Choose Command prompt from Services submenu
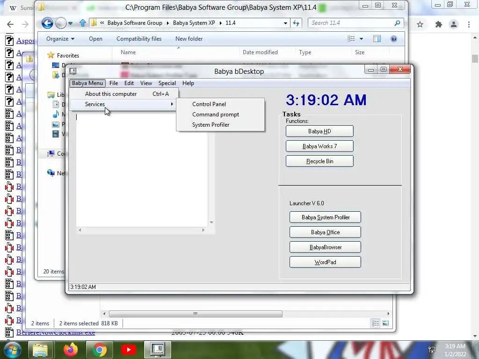 (220, 115)
